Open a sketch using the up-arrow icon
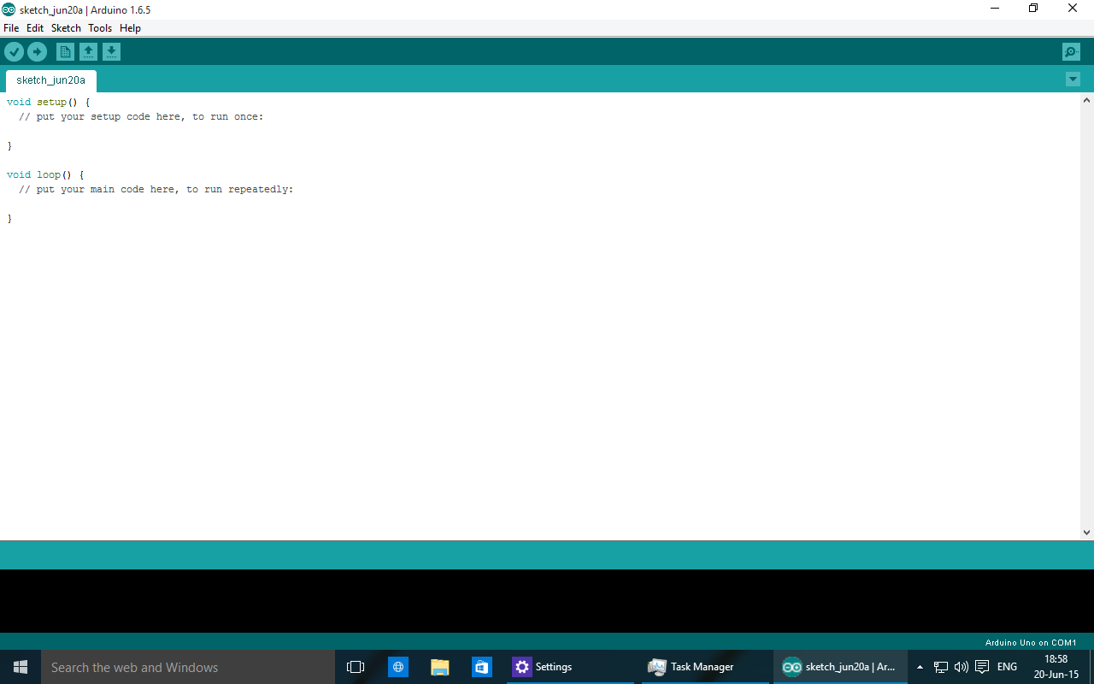The width and height of the screenshot is (1094, 684). click(88, 52)
